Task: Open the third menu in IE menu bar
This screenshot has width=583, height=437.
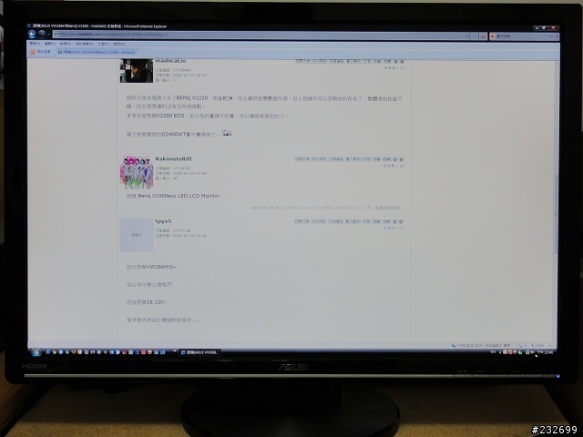Action: pos(66,44)
